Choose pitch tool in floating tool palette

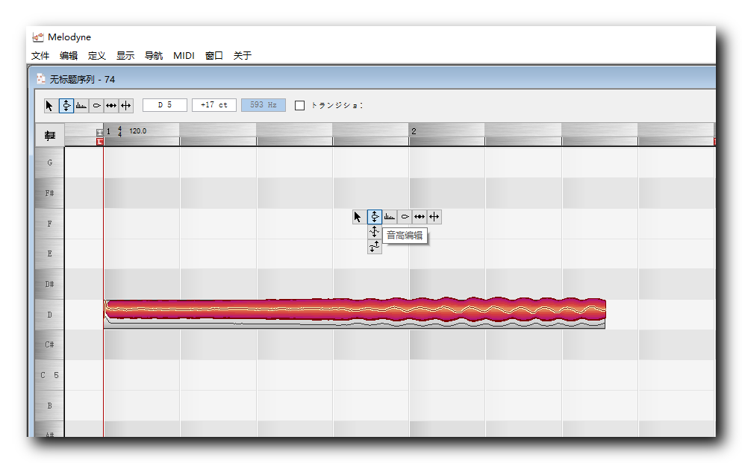click(374, 217)
